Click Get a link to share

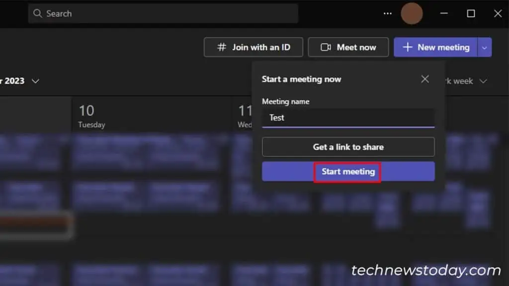pyautogui.click(x=348, y=147)
